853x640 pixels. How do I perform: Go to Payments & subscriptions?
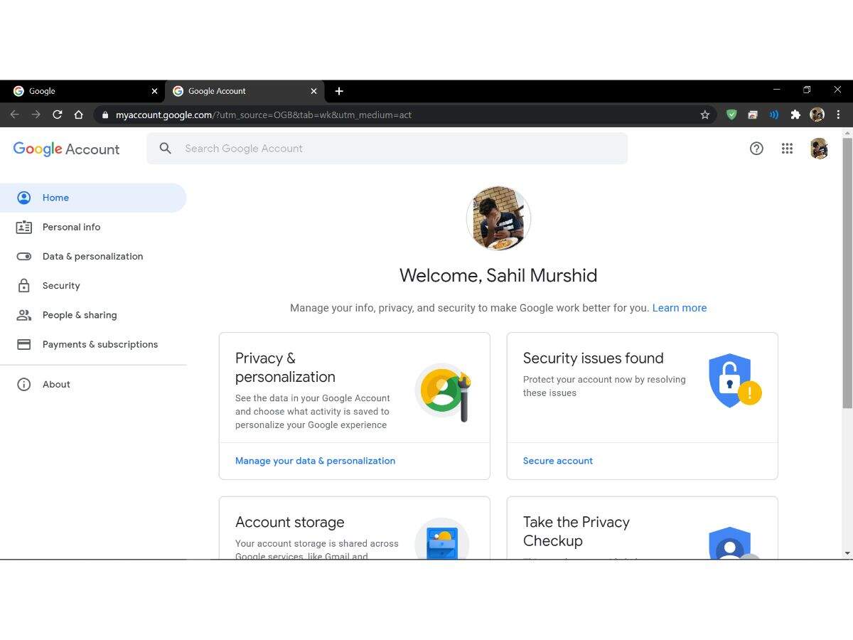100,345
